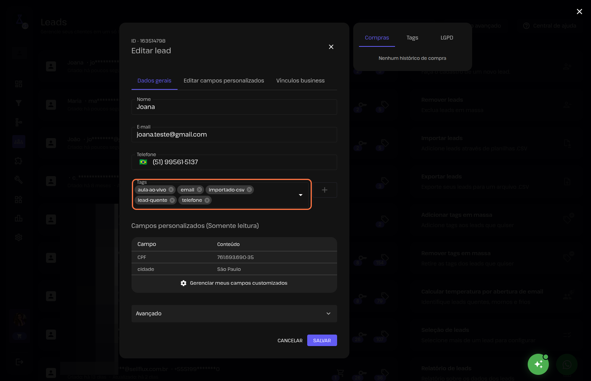Close the Editar lead dialog

pyautogui.click(x=331, y=47)
